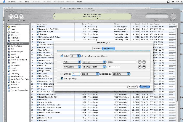Uncheck the Live updating checkbox
This screenshot has width=183, height=122.
(62, 78)
